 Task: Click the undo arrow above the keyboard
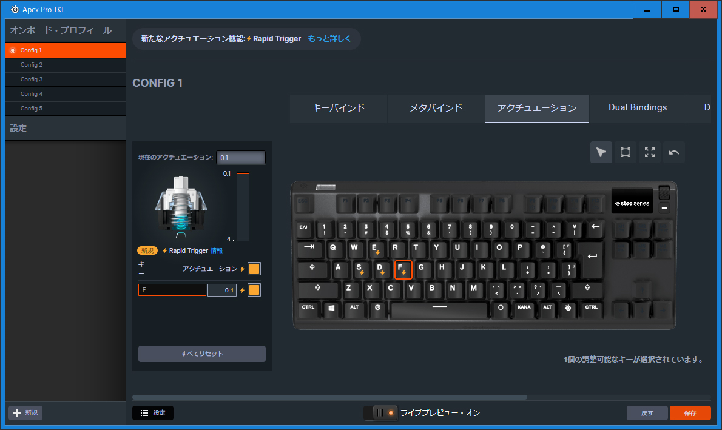(x=674, y=152)
